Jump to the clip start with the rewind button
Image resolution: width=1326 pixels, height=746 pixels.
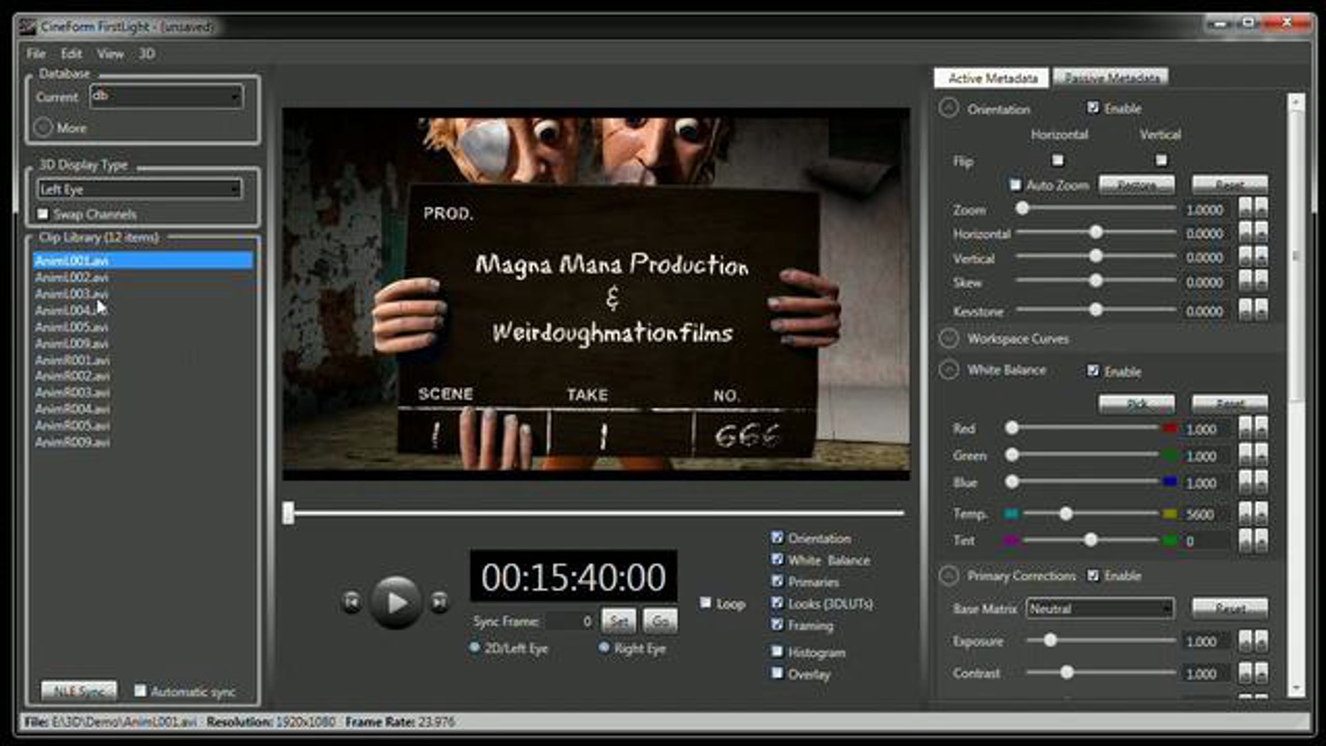pyautogui.click(x=351, y=601)
